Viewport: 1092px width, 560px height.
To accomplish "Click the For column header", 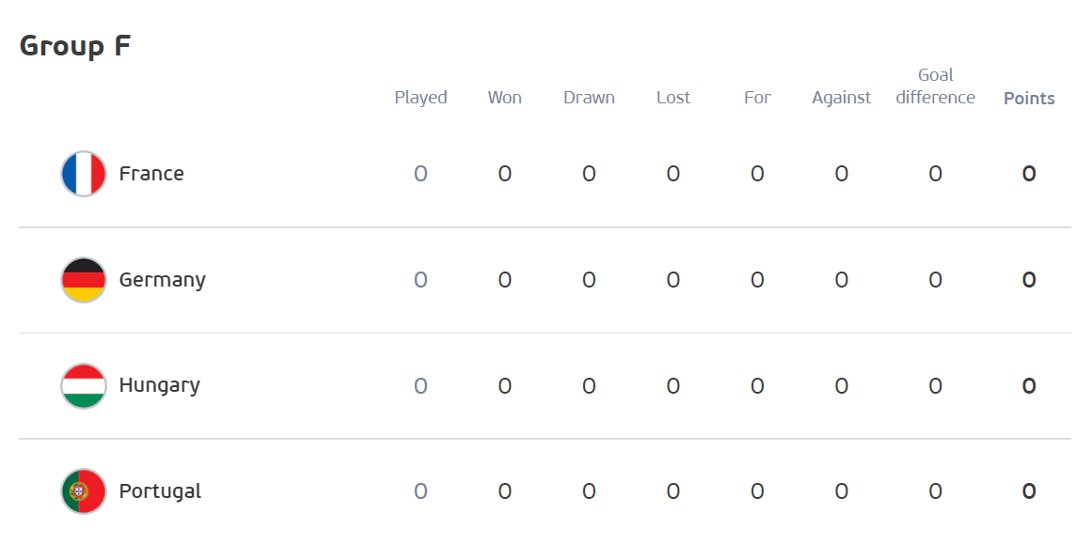I will pyautogui.click(x=758, y=98).
